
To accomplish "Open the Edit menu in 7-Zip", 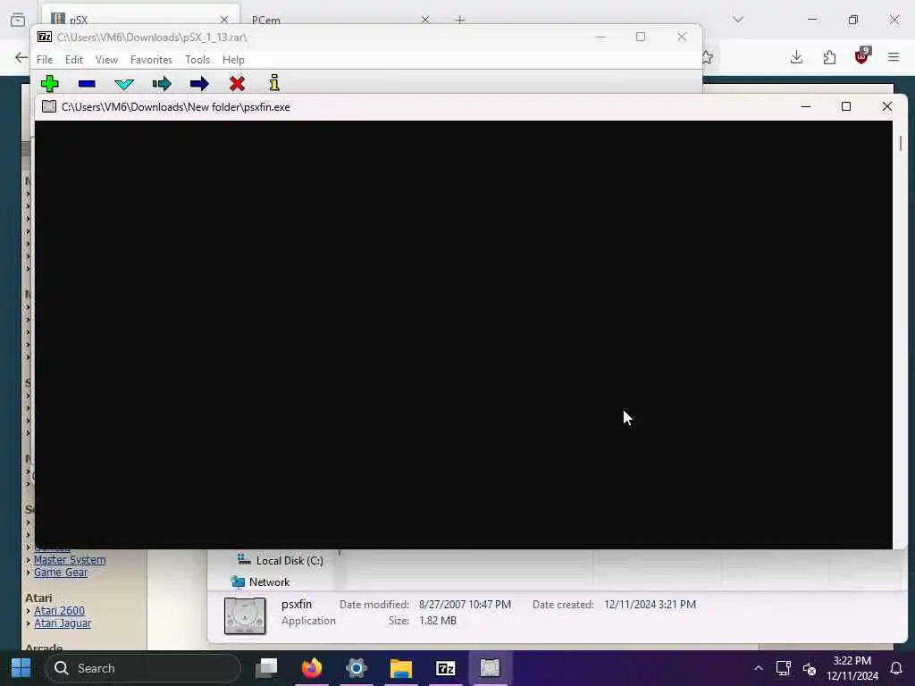I will [x=74, y=60].
